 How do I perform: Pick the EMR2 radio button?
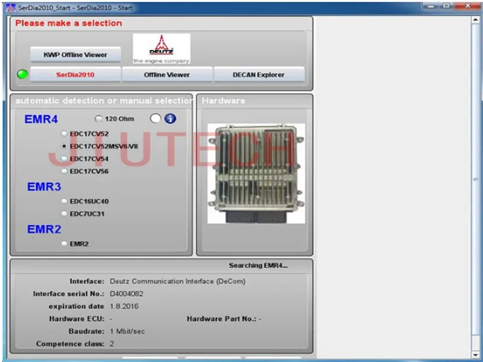[x=64, y=244]
